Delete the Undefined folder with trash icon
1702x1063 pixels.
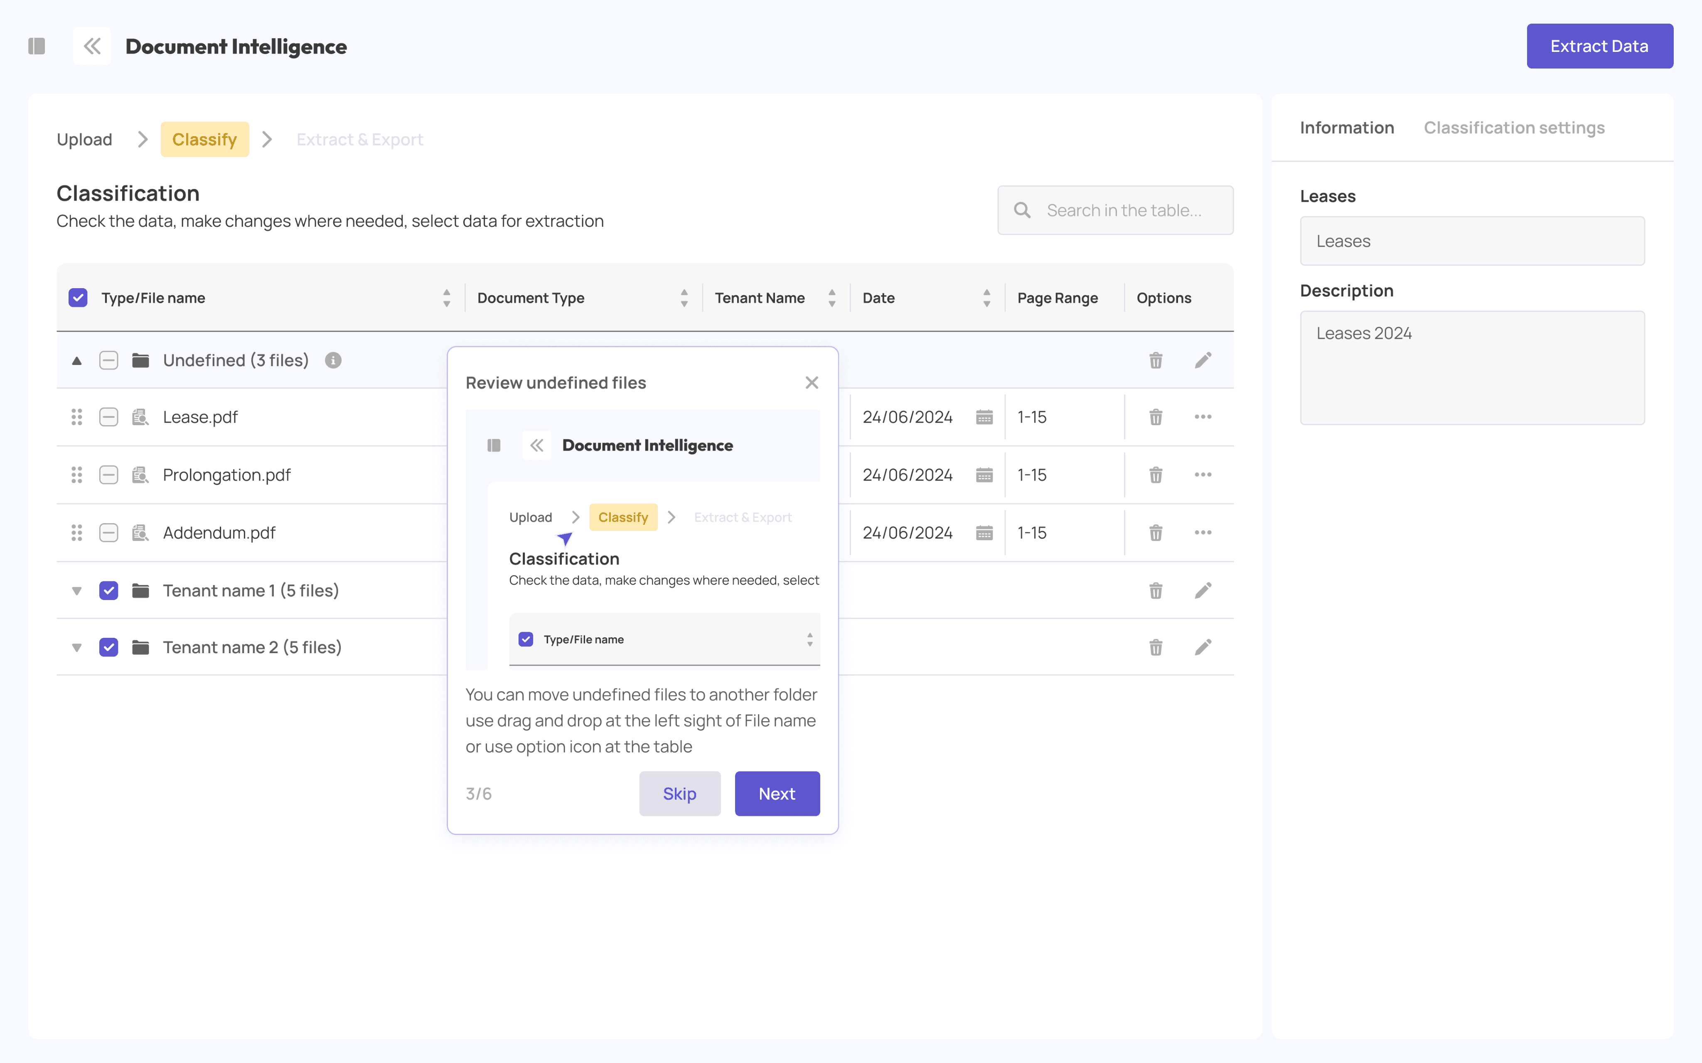1156,361
